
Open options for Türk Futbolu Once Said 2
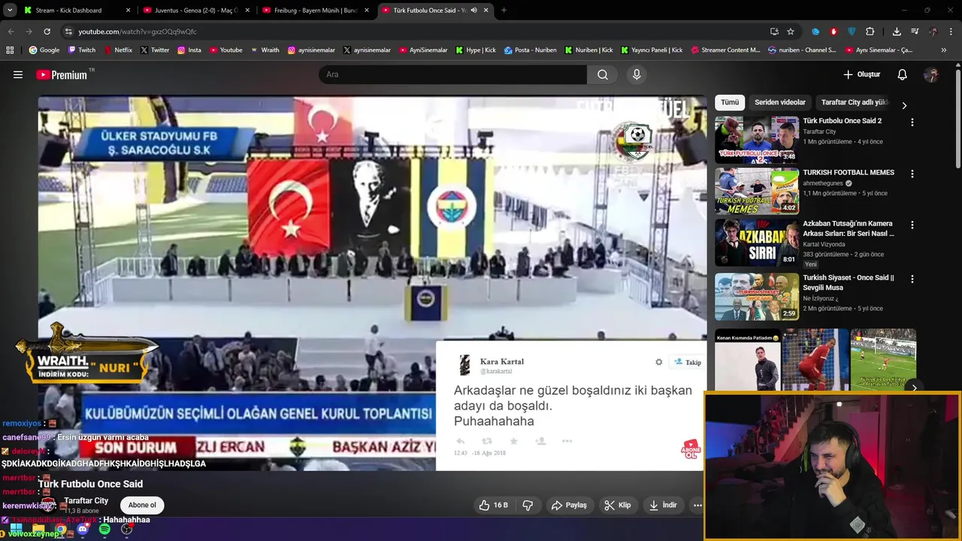tap(912, 122)
